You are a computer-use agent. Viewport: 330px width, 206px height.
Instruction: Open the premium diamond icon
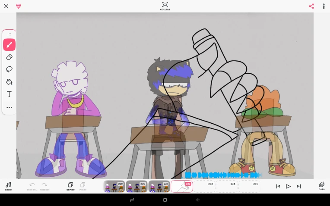19,6
